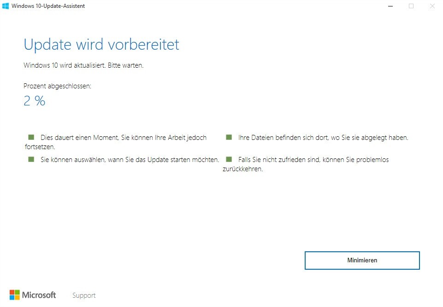
Task: Click the grayed-out maximize window control
Action: 411,6
